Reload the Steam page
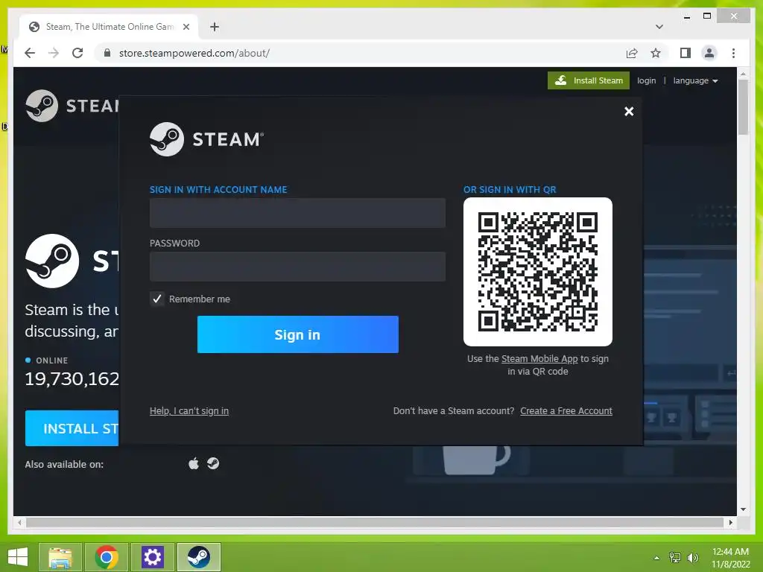This screenshot has width=763, height=572. click(77, 53)
